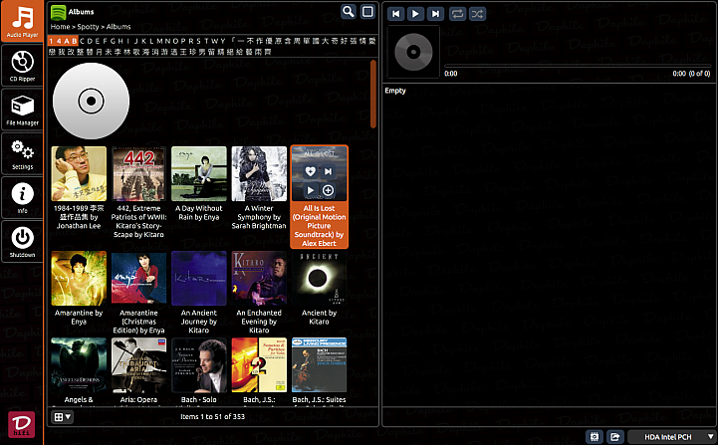Open the Audio Player section

coord(22,21)
